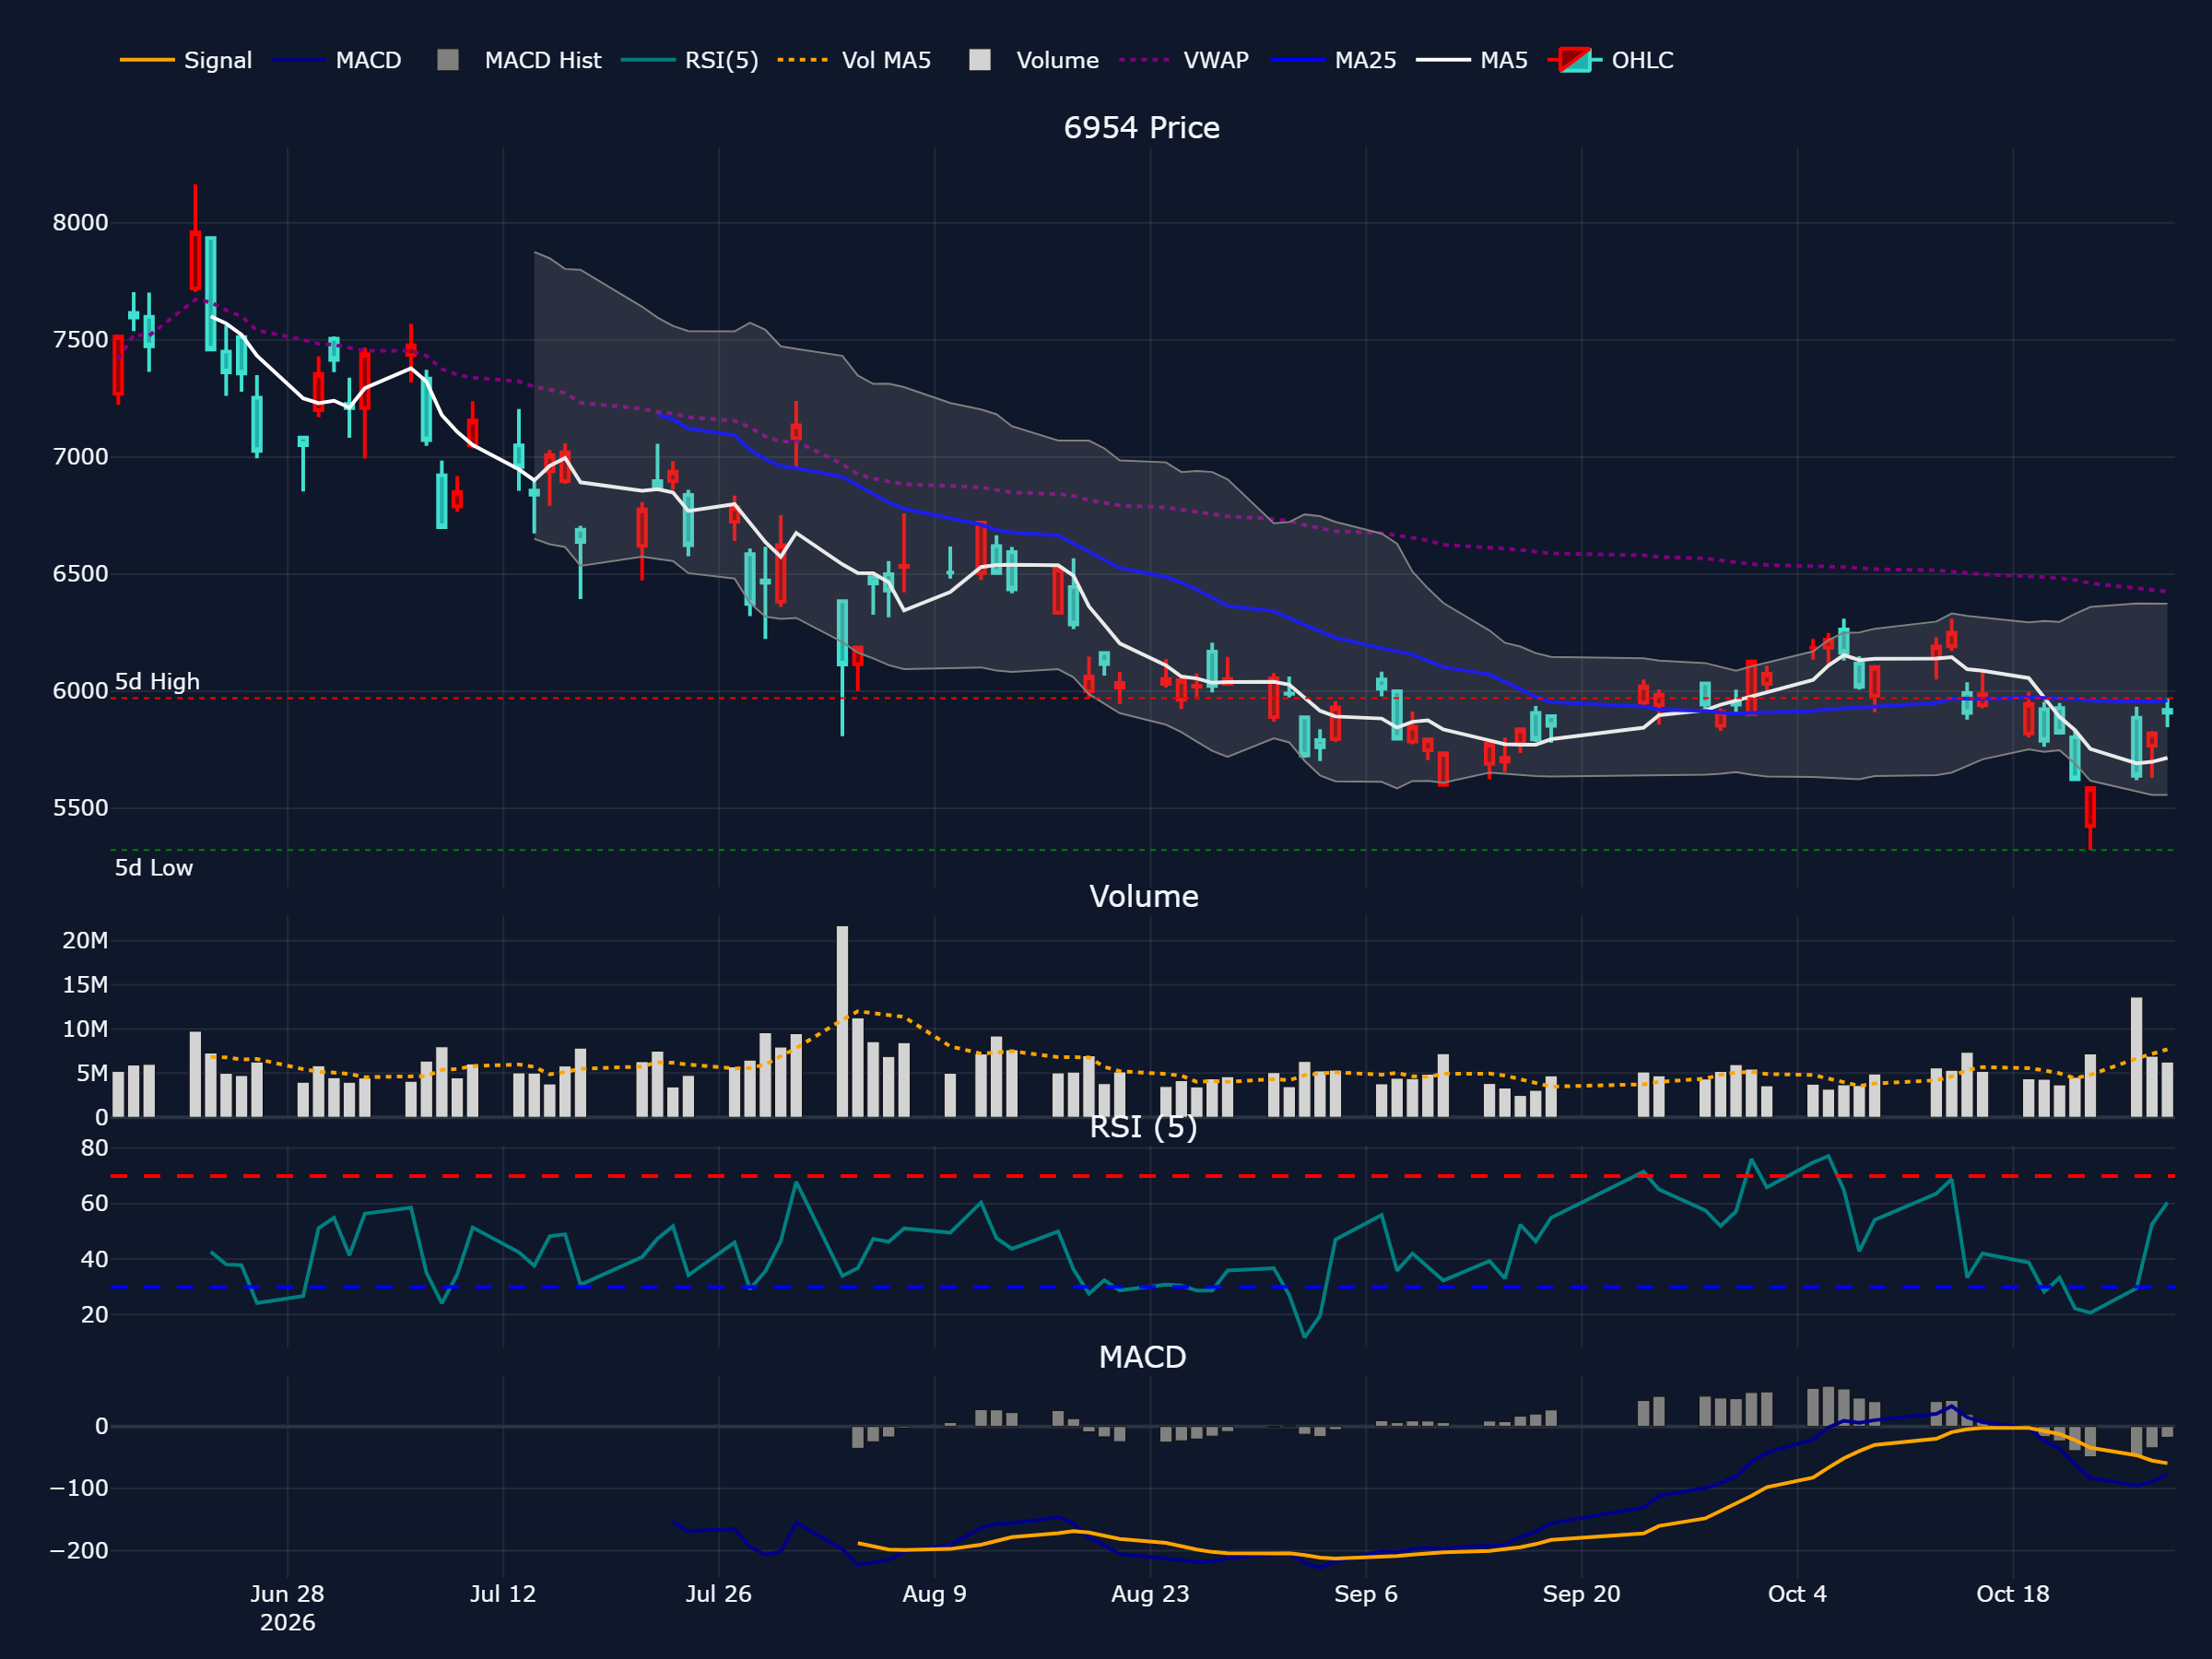This screenshot has width=2212, height=1659.
Task: Click the 'Oct 18' x-axis date label
Action: click(x=2012, y=1594)
